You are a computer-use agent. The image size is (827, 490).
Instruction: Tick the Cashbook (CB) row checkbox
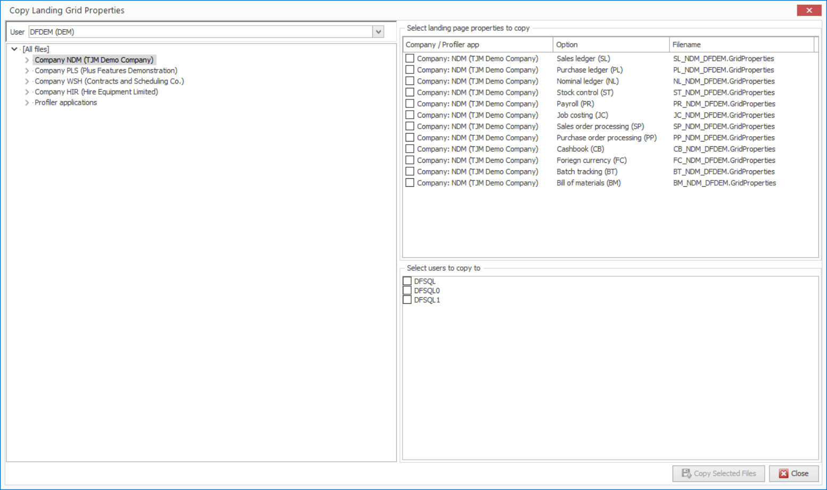410,149
